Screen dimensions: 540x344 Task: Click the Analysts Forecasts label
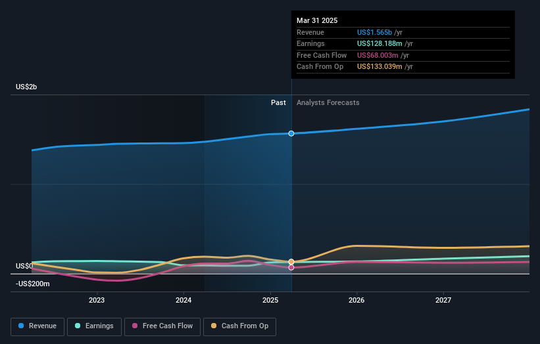click(328, 103)
